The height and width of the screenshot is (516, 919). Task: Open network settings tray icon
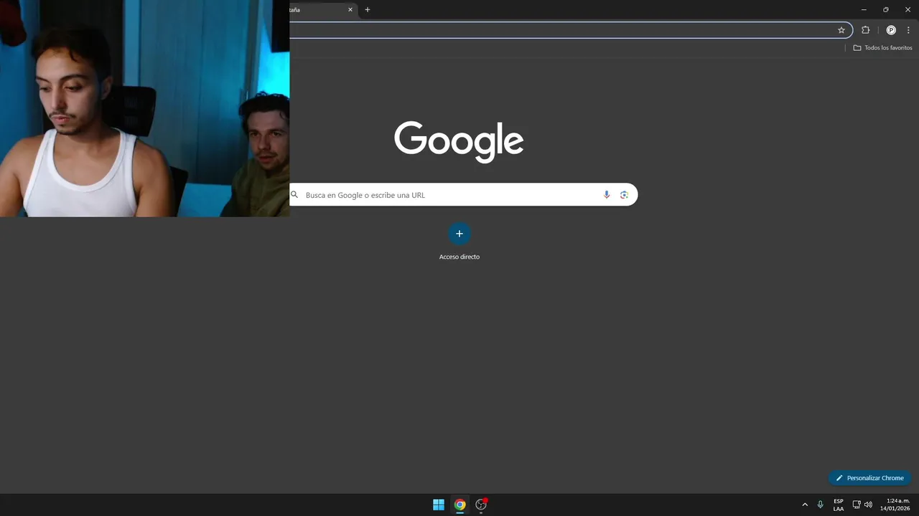pyautogui.click(x=857, y=505)
